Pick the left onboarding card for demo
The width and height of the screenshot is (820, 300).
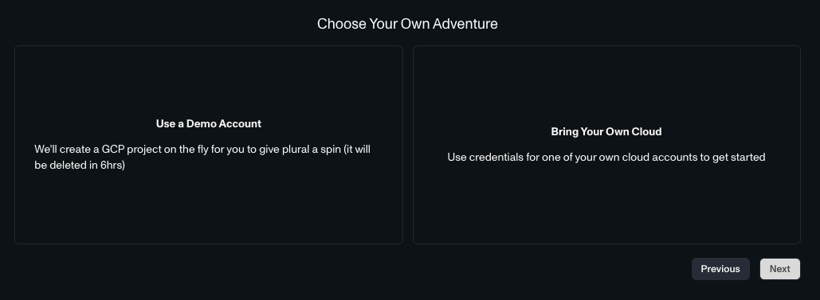tap(209, 144)
